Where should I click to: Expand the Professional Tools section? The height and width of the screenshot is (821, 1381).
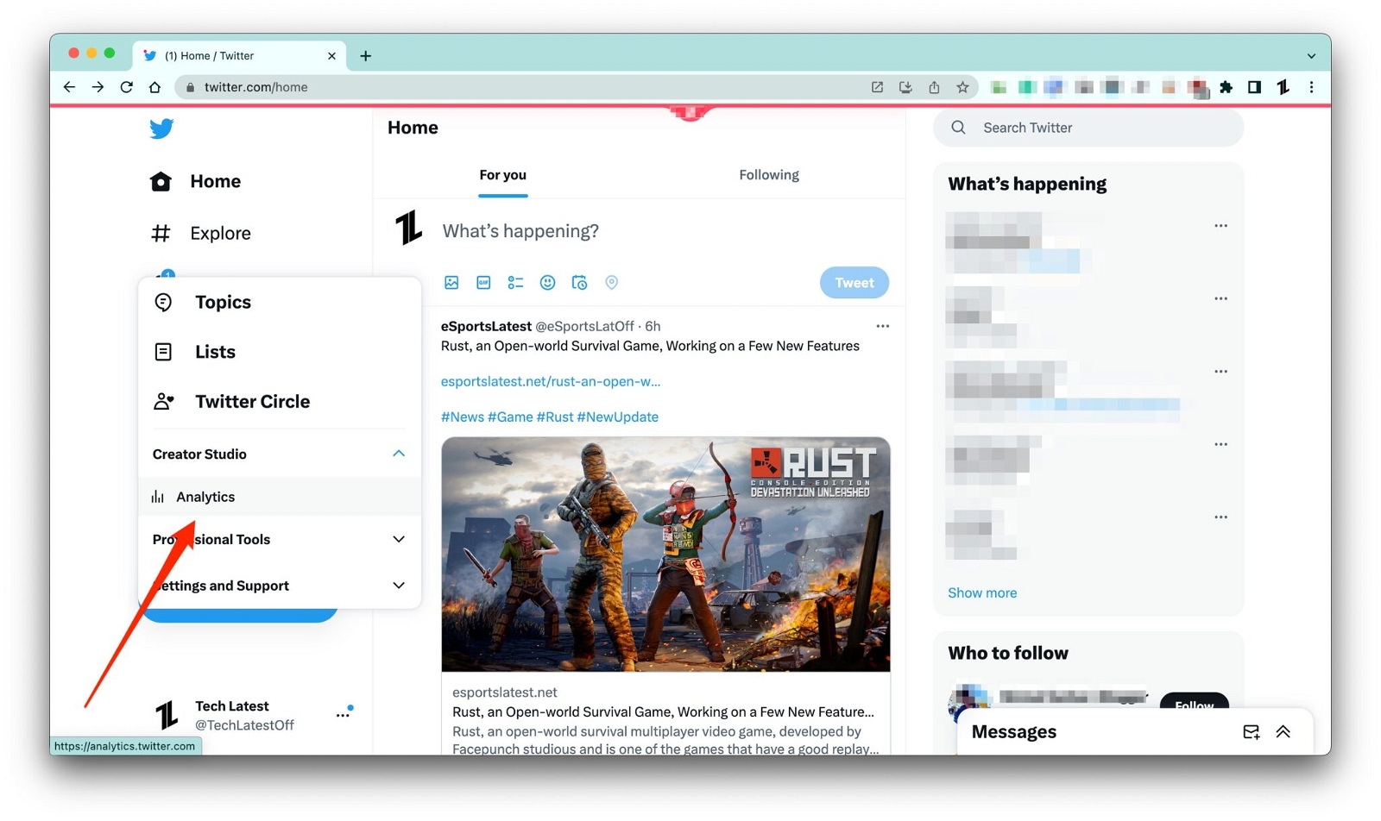tap(399, 539)
